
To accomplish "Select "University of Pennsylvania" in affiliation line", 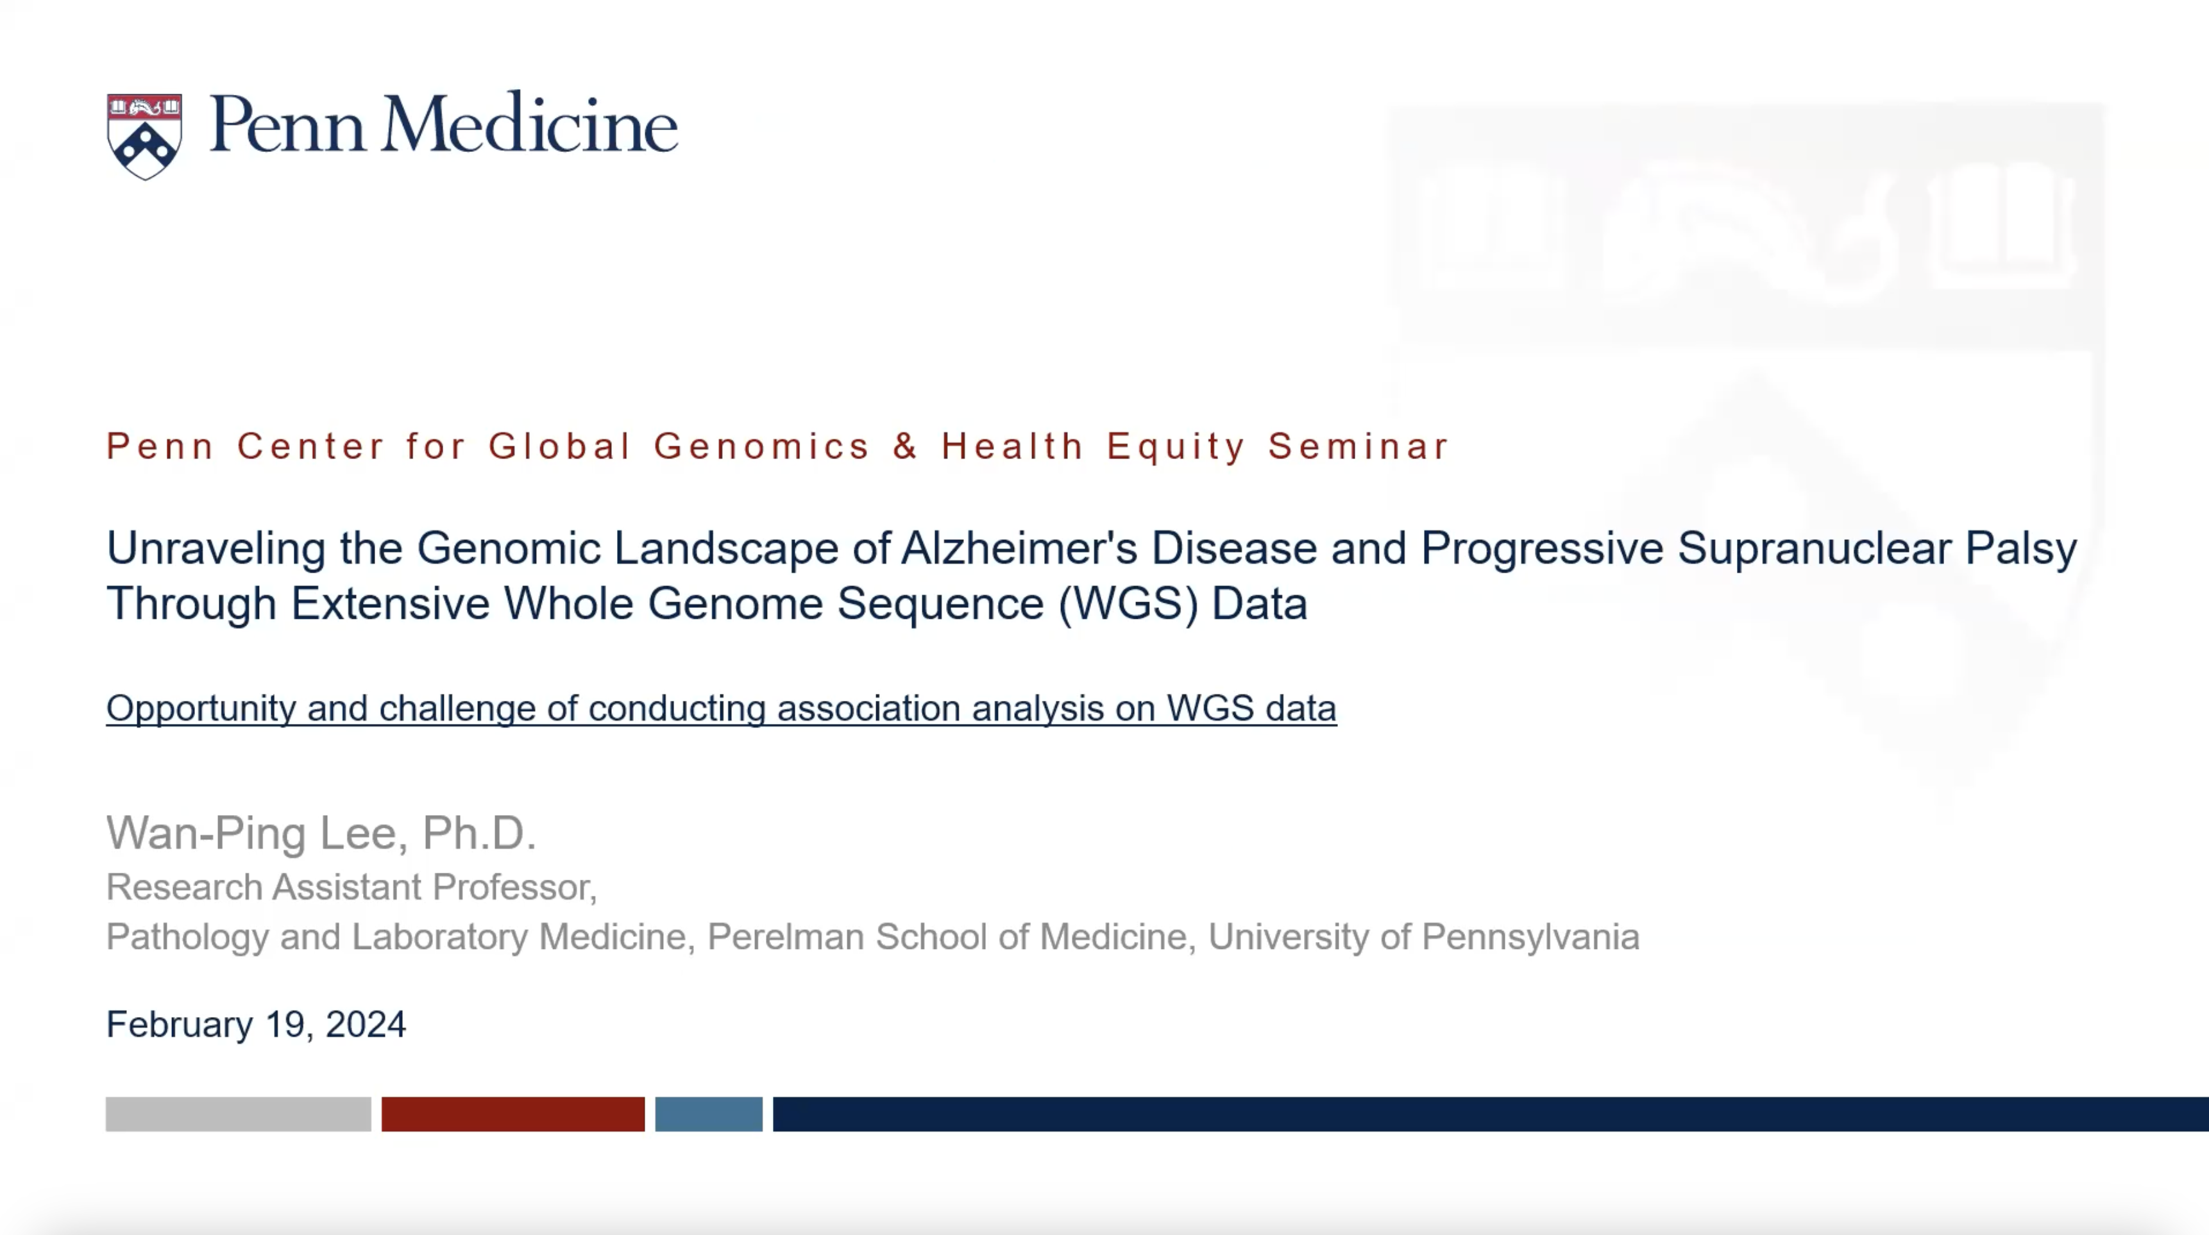I will tap(1423, 937).
